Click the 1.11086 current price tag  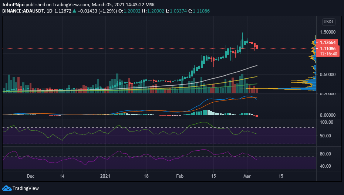pos(328,49)
